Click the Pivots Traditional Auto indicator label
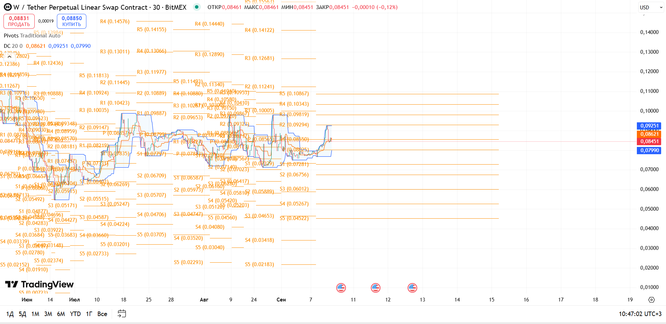Viewport: 666px width, 324px height. (32, 36)
